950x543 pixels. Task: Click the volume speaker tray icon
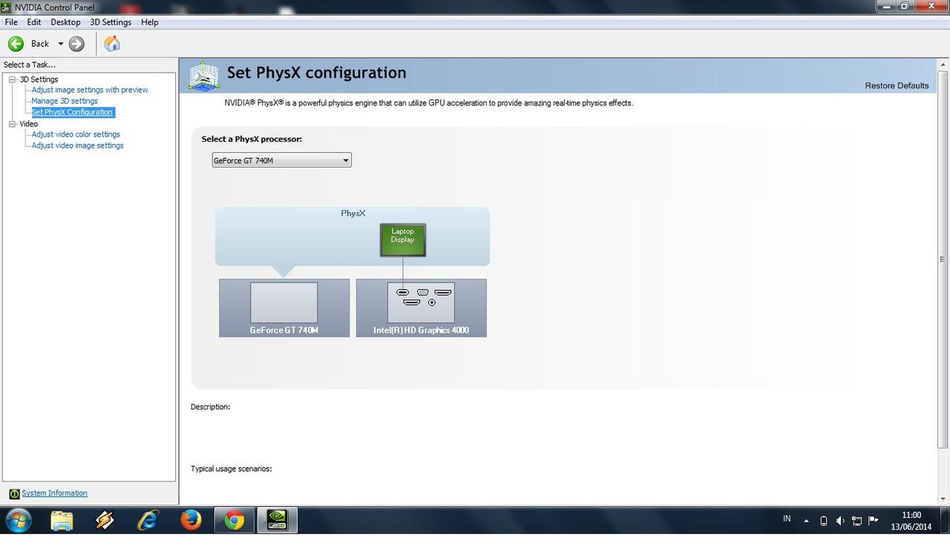coord(840,521)
